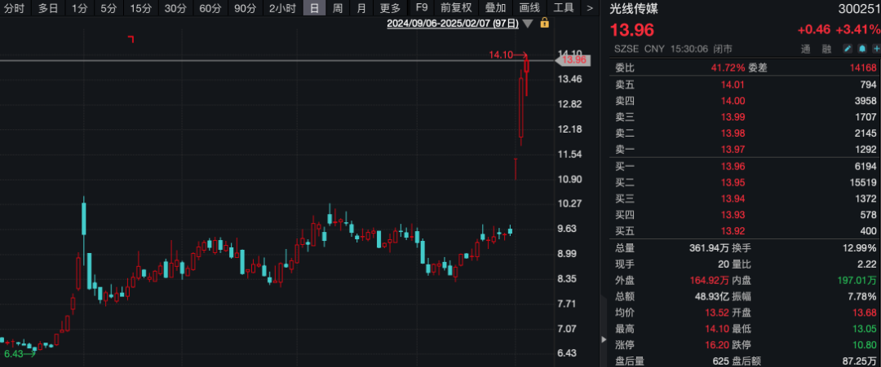Select the 90分 period tab
Viewport: 881px width, 367px height.
(245, 8)
